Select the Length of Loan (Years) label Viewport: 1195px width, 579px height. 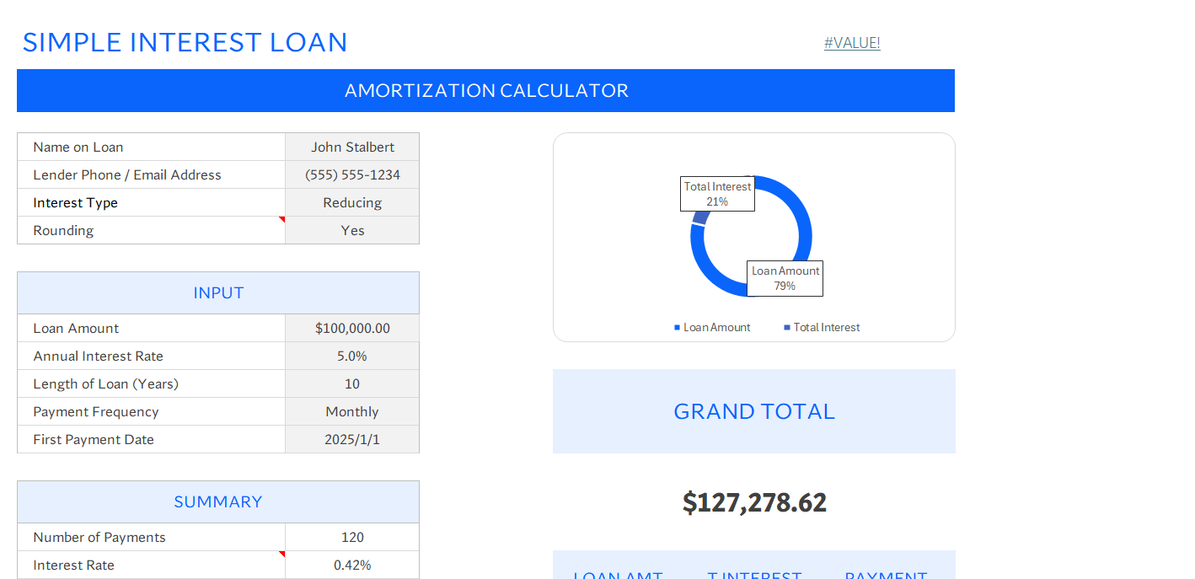tap(151, 383)
